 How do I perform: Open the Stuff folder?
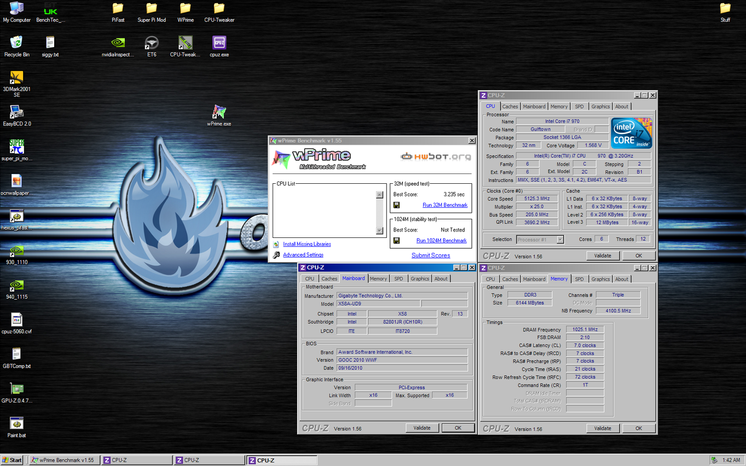tap(725, 12)
